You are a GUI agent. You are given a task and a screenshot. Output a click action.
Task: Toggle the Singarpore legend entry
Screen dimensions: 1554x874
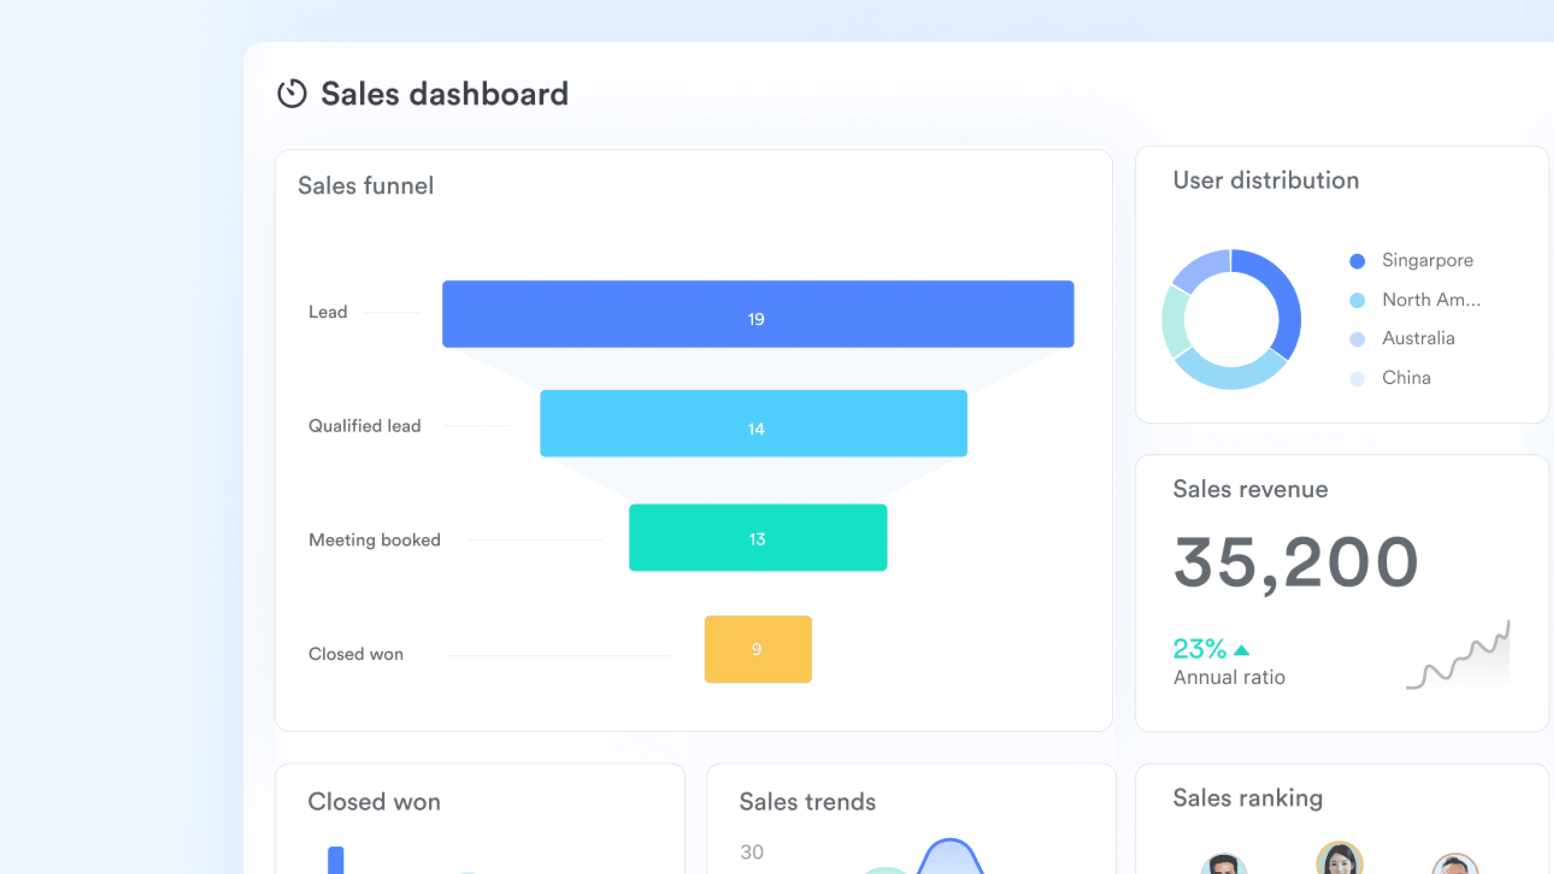[1412, 261]
